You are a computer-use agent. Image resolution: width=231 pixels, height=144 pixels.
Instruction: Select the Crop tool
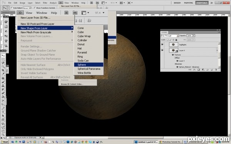point(3,70)
